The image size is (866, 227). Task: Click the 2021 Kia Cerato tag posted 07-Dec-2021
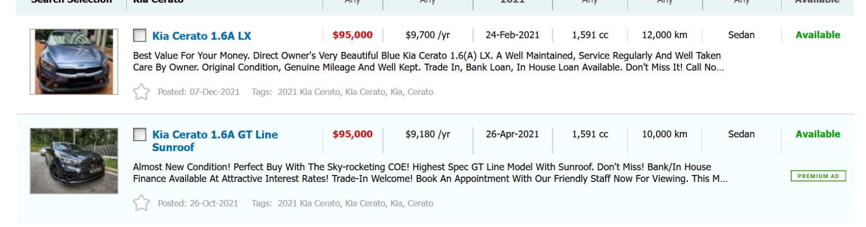[309, 92]
